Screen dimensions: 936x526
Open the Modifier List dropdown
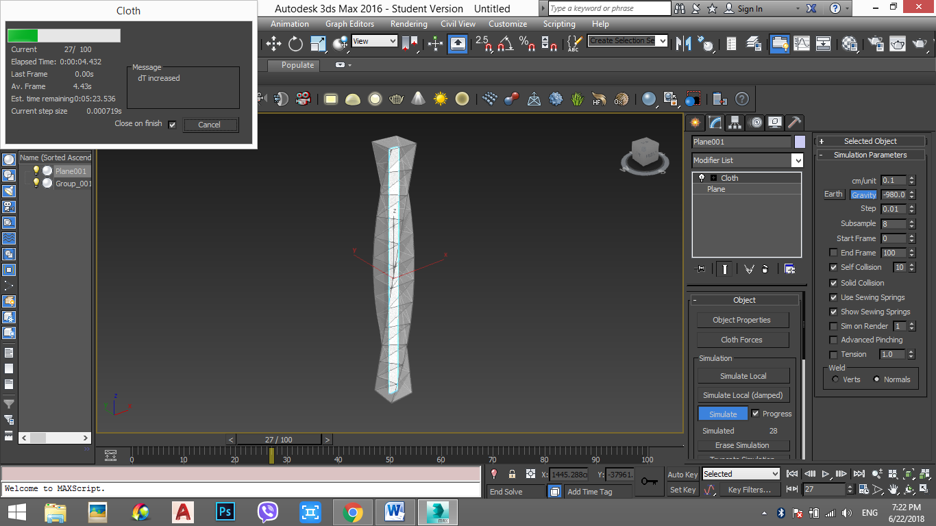coord(797,160)
